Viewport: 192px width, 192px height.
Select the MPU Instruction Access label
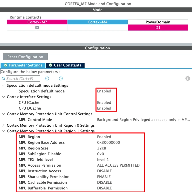click(x=40, y=171)
